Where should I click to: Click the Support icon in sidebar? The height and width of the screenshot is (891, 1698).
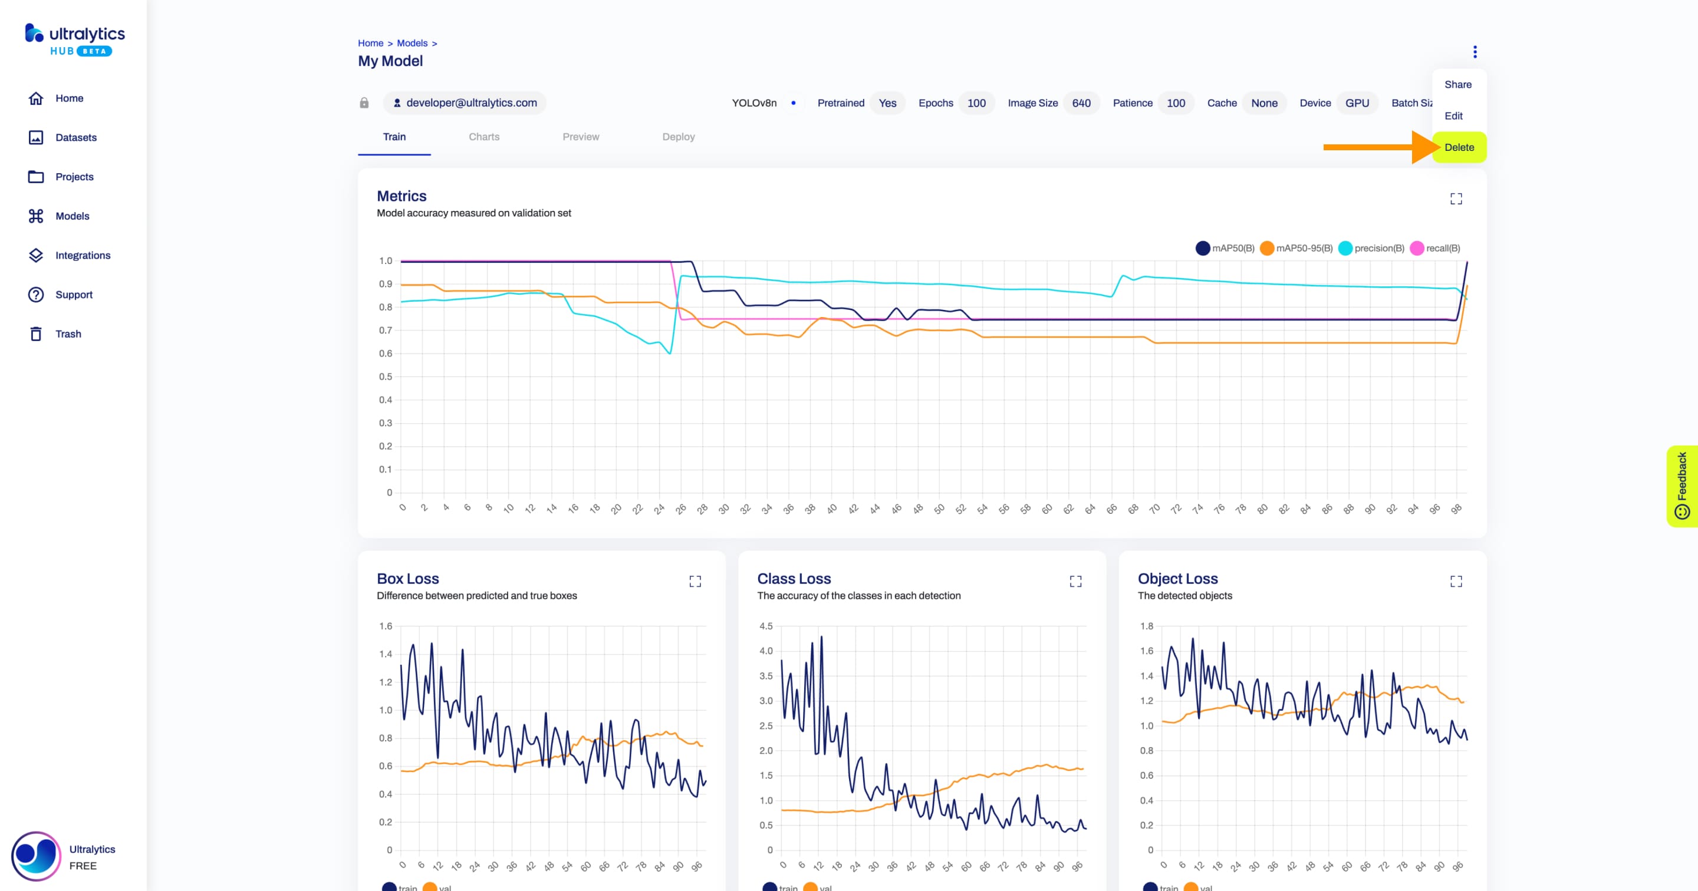coord(35,294)
